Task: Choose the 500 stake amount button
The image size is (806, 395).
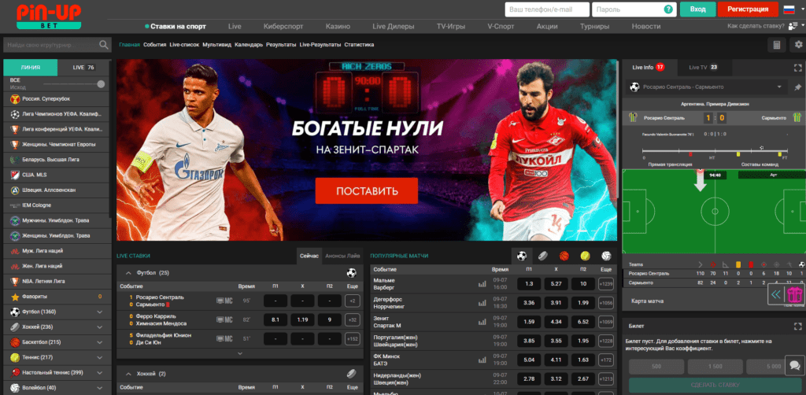Action: click(x=656, y=367)
